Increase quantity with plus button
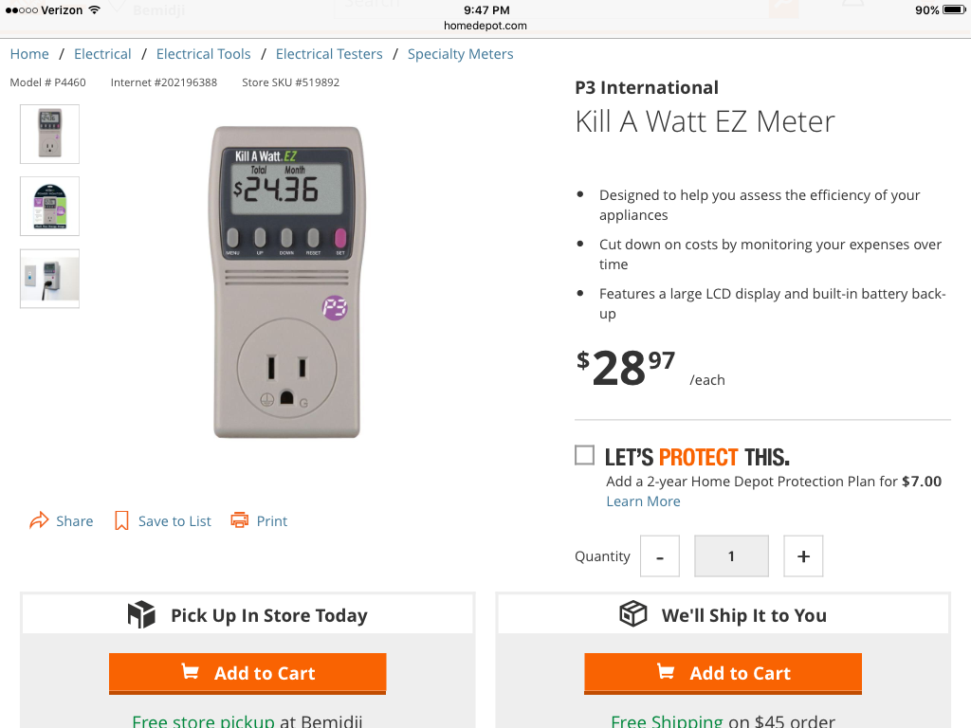This screenshot has width=971, height=728. (x=803, y=556)
